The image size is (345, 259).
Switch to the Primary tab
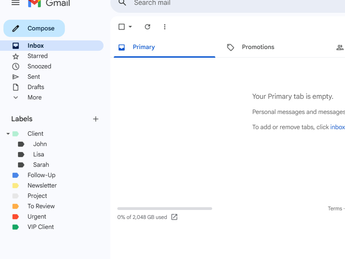click(x=164, y=47)
